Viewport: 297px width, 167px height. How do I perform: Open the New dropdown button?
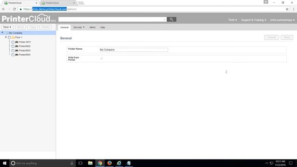[x=7, y=27]
